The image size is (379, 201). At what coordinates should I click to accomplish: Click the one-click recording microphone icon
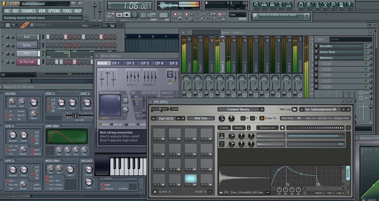[333, 5]
